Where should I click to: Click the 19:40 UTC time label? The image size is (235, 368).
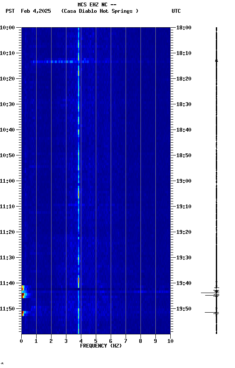point(184,284)
